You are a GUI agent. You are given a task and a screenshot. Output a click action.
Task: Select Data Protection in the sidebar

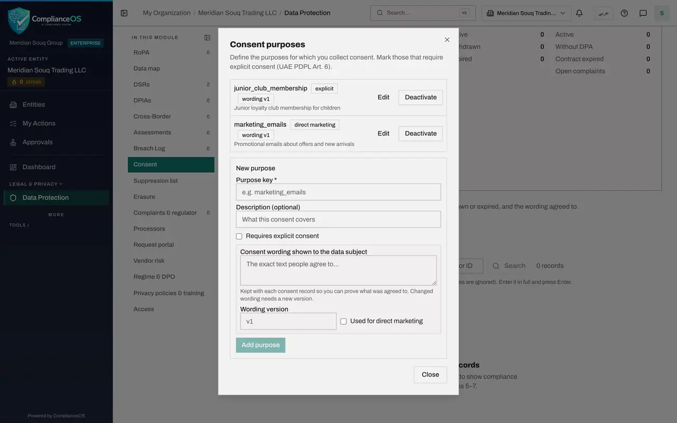tap(56, 198)
